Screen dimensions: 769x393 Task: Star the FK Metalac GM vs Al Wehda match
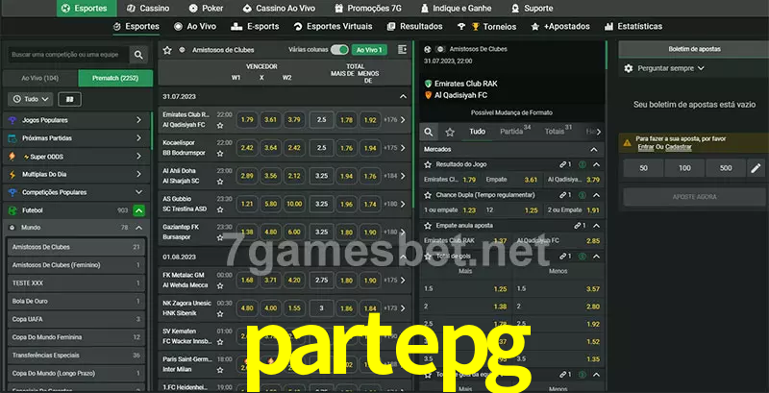tap(220, 285)
